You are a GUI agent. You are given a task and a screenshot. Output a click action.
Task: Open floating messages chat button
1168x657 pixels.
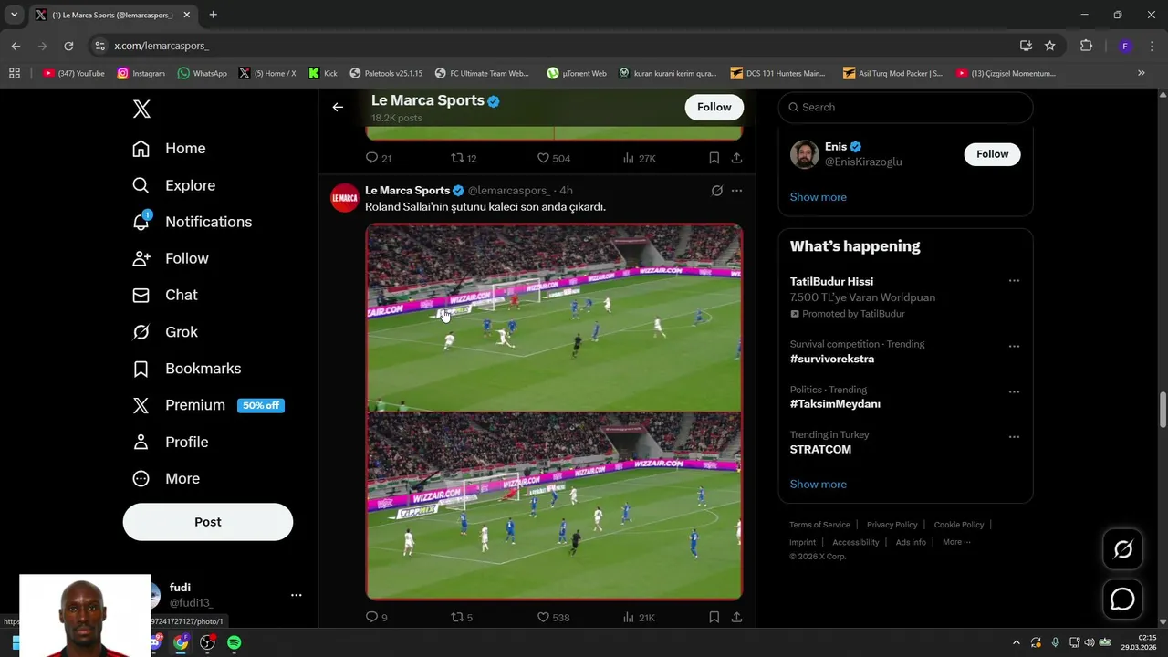[1122, 600]
